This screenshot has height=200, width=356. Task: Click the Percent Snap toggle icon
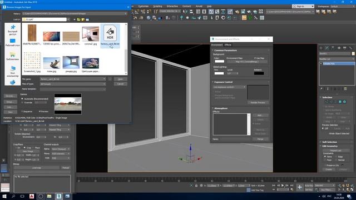coord(143,11)
